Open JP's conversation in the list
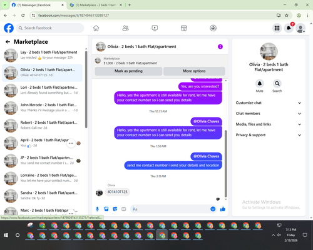313x250 pixels. coord(42,161)
